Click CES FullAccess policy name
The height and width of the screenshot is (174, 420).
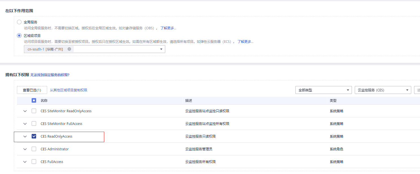point(52,162)
